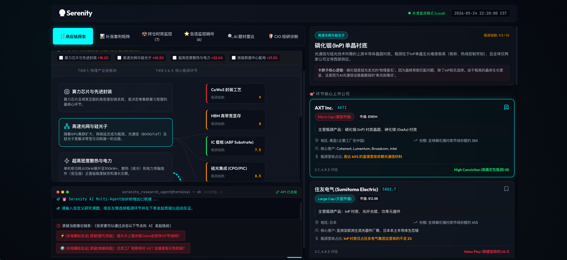Screen dimensions: 567x260
Task: Click the dollar icon beside 不足 2% revenue line
Action: (317, 238)
